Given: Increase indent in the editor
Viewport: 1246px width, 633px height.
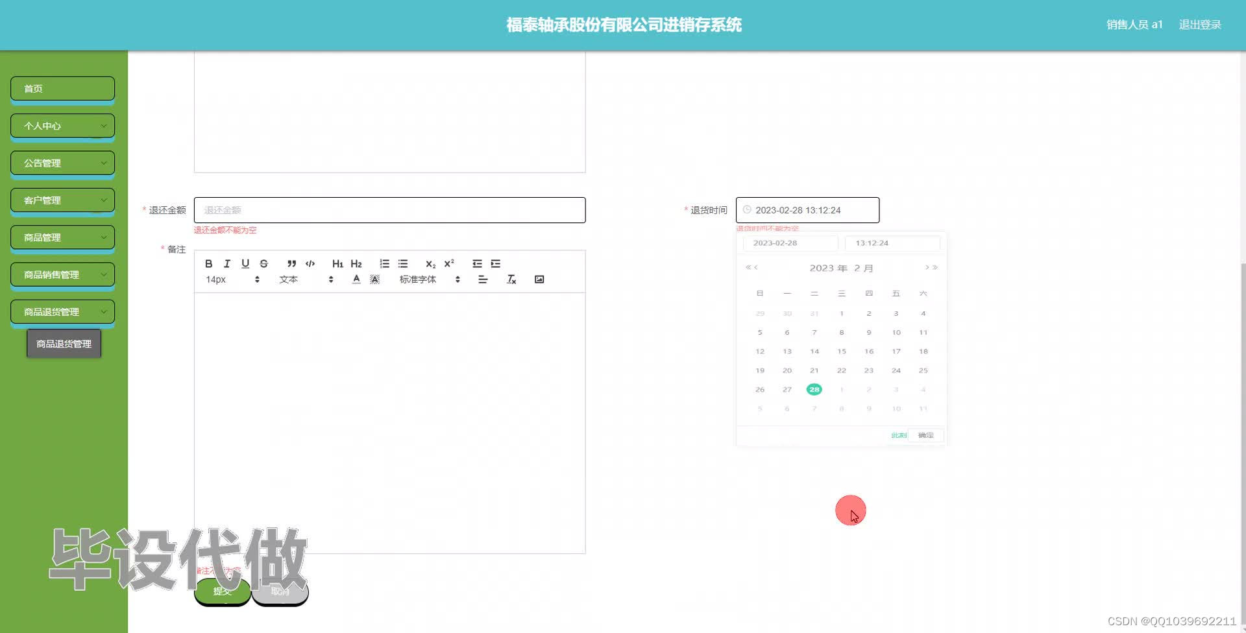Looking at the screenshot, I should (x=496, y=263).
